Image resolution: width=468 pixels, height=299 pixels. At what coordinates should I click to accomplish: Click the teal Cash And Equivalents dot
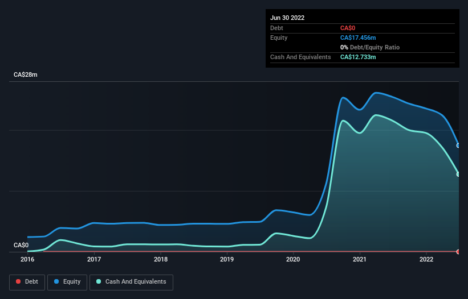[99, 281]
